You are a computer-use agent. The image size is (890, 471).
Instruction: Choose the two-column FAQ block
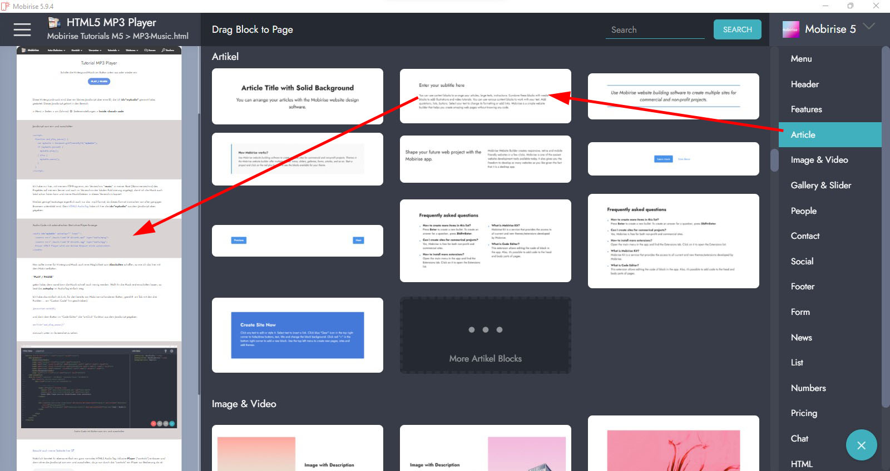click(x=486, y=240)
